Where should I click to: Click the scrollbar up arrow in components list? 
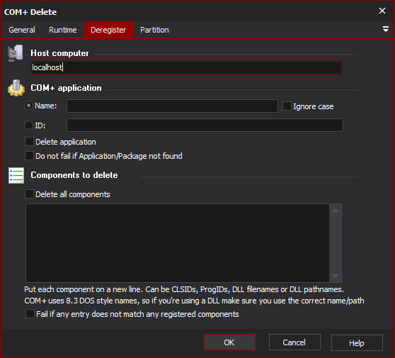335,210
